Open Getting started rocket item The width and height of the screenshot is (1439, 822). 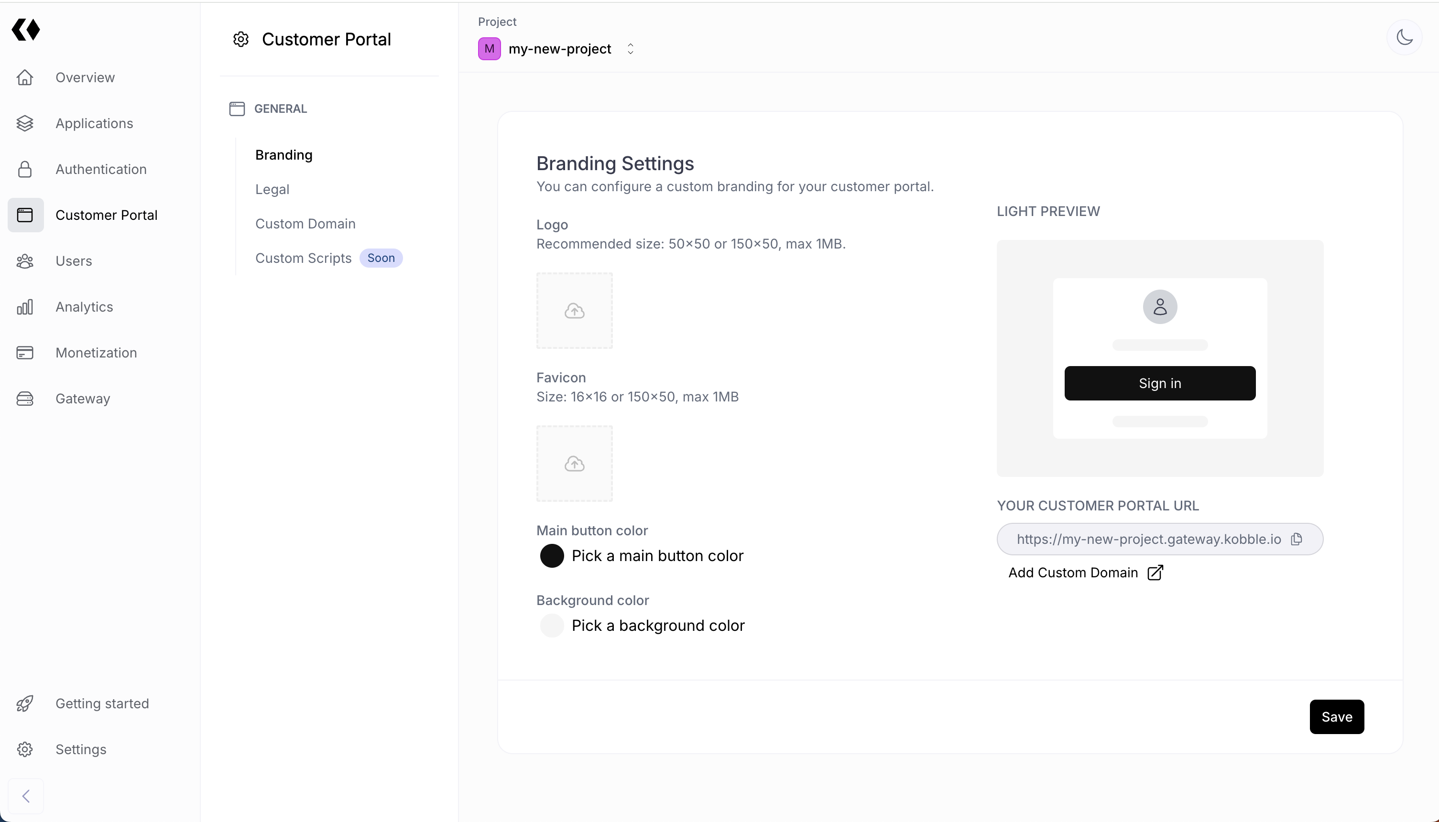(x=102, y=703)
